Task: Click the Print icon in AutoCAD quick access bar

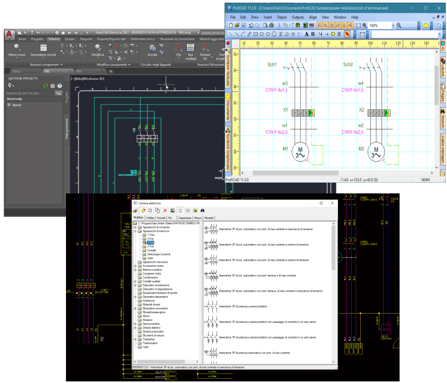Action: pyautogui.click(x=57, y=32)
